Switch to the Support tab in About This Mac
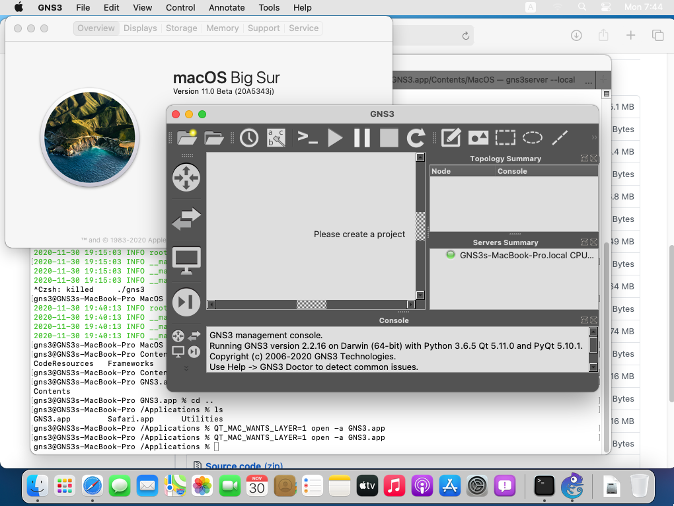 click(x=264, y=28)
